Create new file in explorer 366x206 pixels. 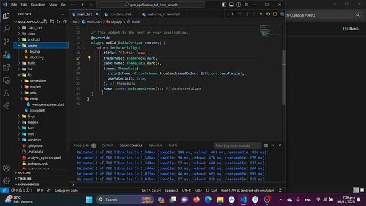pyautogui.click(x=46, y=22)
